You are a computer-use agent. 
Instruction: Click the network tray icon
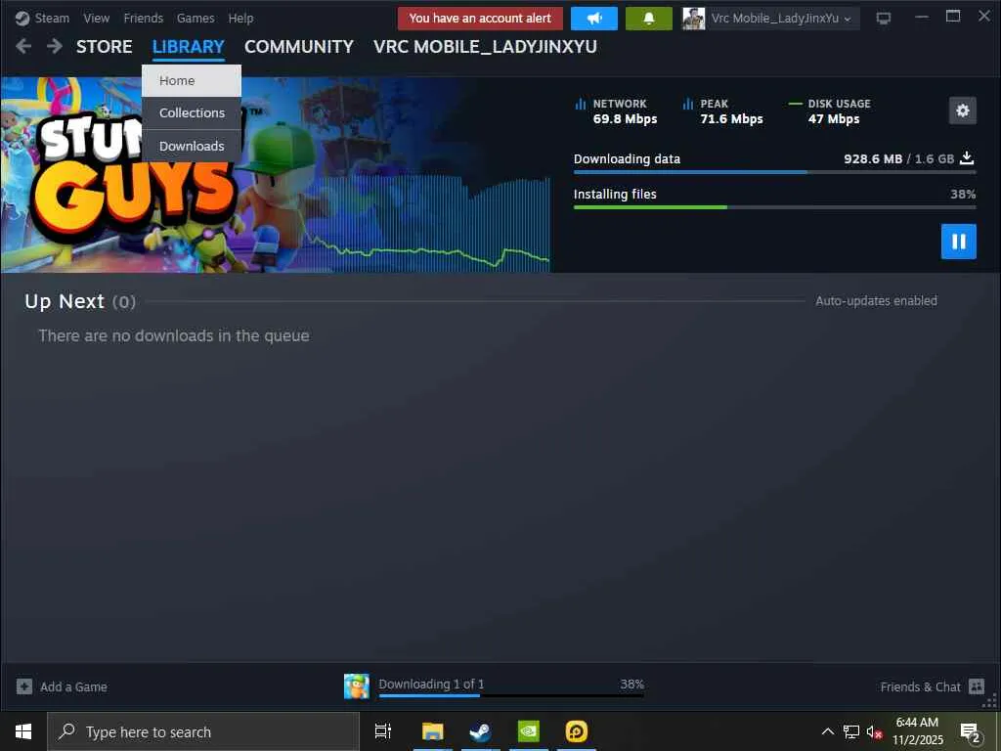(851, 731)
